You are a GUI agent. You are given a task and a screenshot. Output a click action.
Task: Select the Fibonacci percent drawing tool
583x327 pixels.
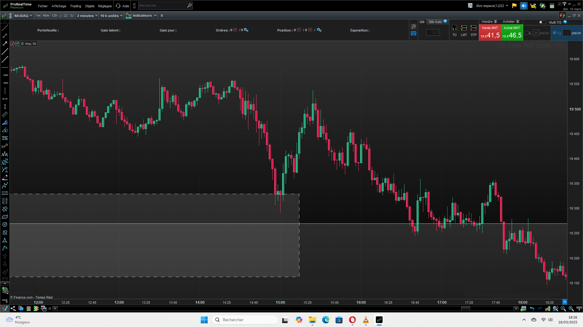[5, 138]
